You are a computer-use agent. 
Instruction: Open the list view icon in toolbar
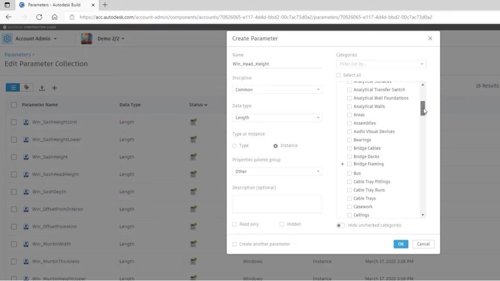13,88
